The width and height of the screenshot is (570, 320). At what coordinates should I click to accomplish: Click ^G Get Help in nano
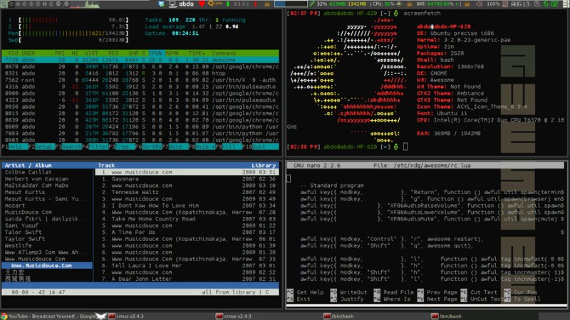[305, 292]
